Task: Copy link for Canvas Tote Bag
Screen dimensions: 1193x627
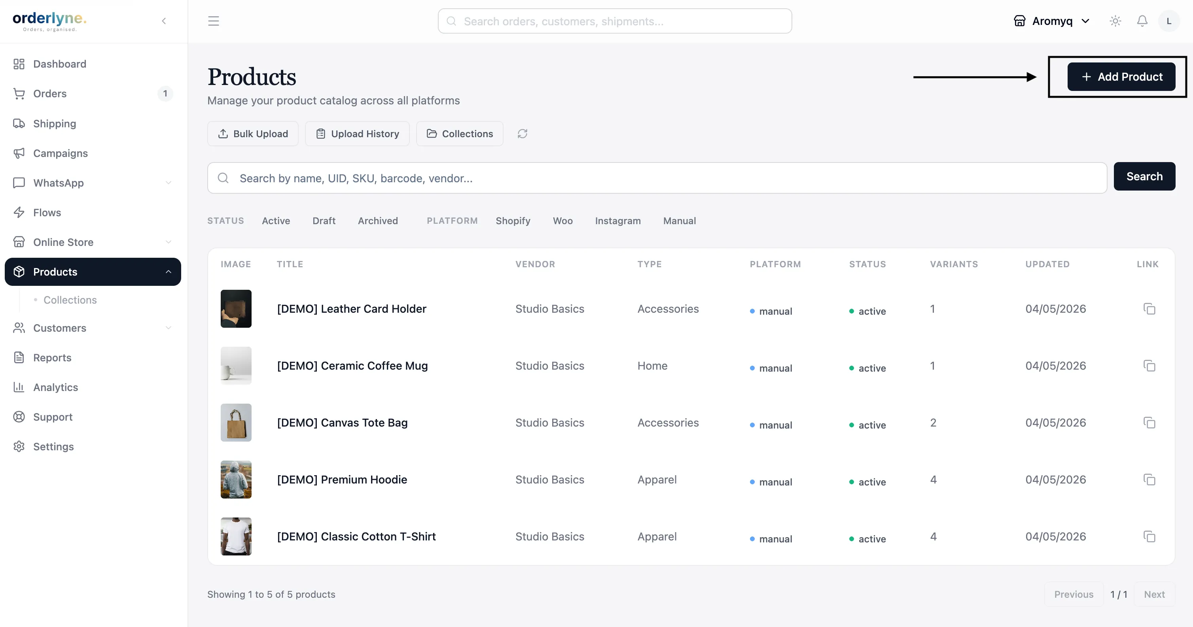Action: [1149, 423]
